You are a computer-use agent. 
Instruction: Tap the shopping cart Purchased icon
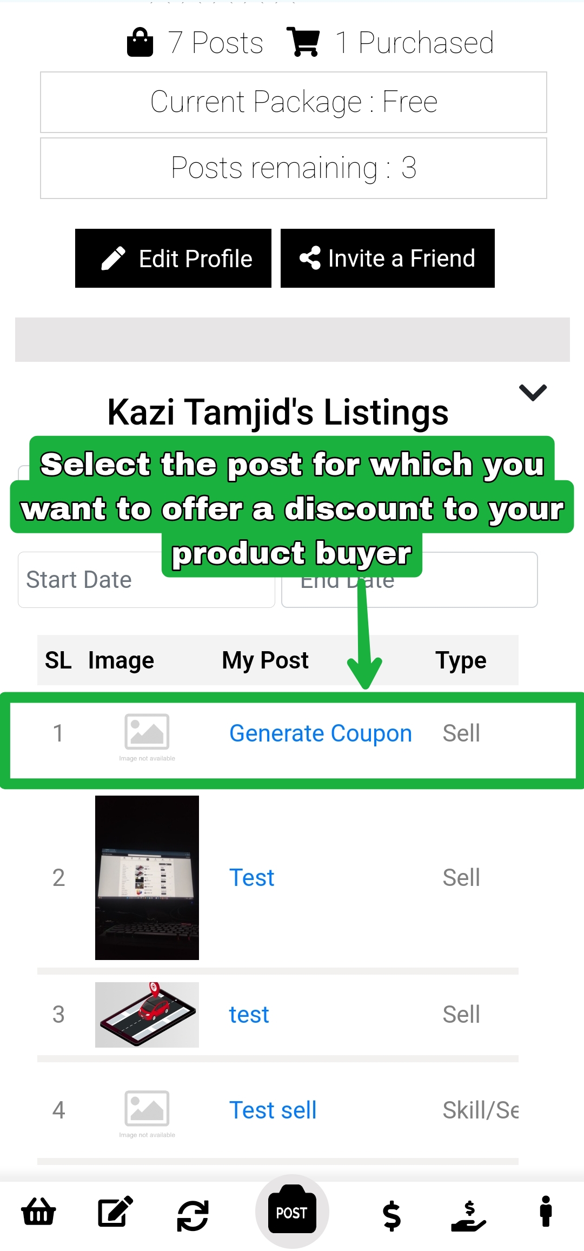[x=303, y=42]
